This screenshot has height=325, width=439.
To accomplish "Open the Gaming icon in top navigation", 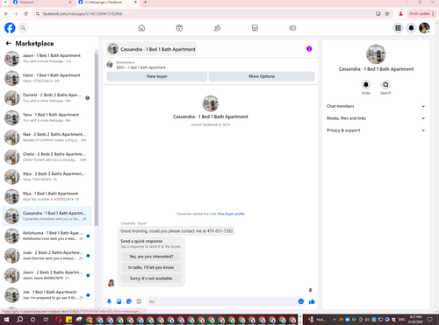I will (292, 28).
